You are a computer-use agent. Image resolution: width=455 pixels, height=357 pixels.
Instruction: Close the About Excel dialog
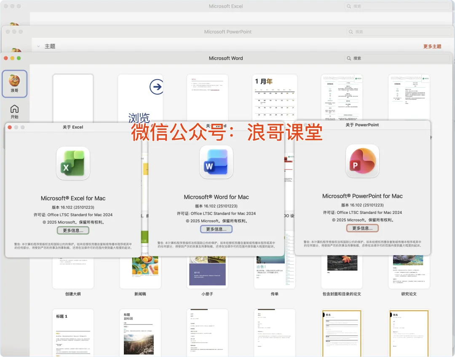tap(10, 127)
